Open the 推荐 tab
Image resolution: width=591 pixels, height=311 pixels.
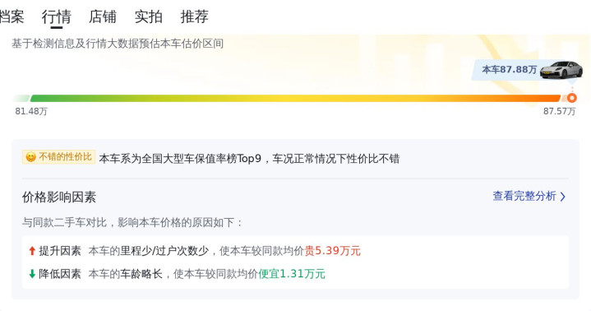coord(195,17)
